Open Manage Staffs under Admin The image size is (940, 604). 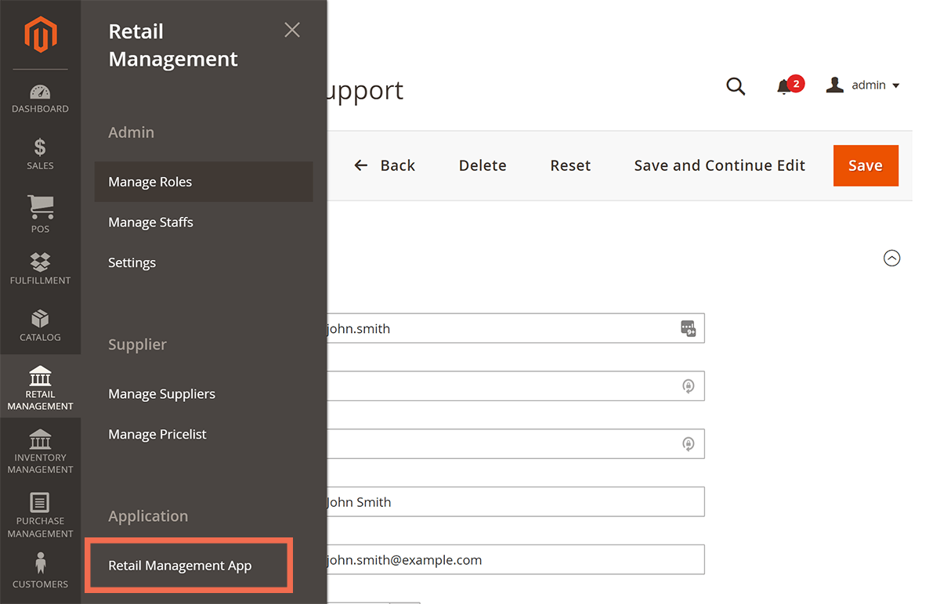(150, 222)
